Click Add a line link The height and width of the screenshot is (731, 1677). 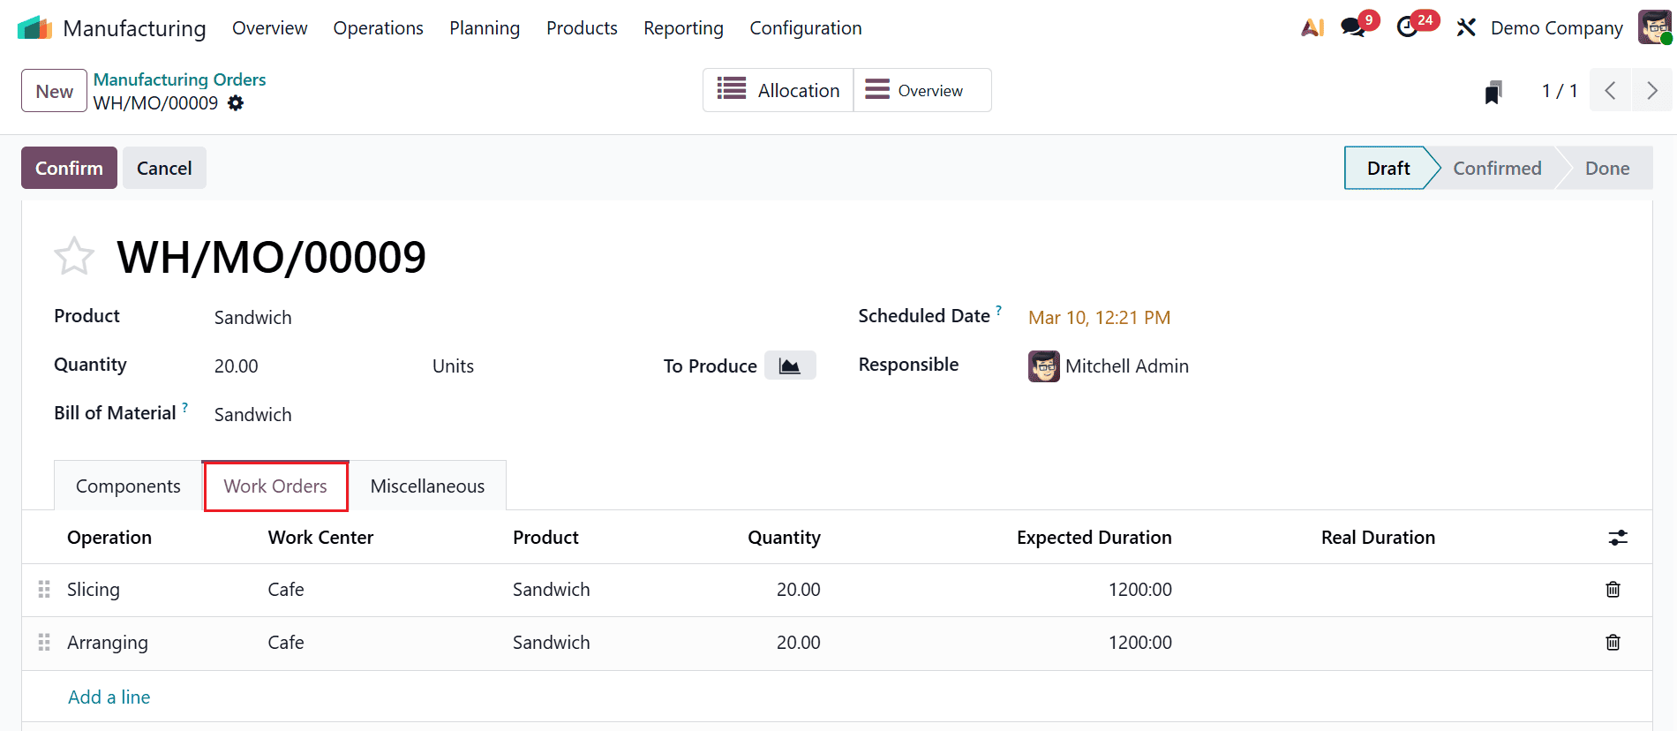tap(109, 697)
